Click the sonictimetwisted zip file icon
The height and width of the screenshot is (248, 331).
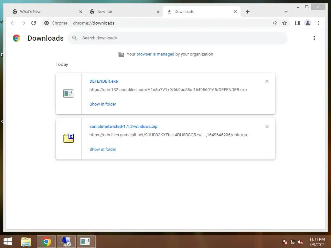[x=69, y=138]
